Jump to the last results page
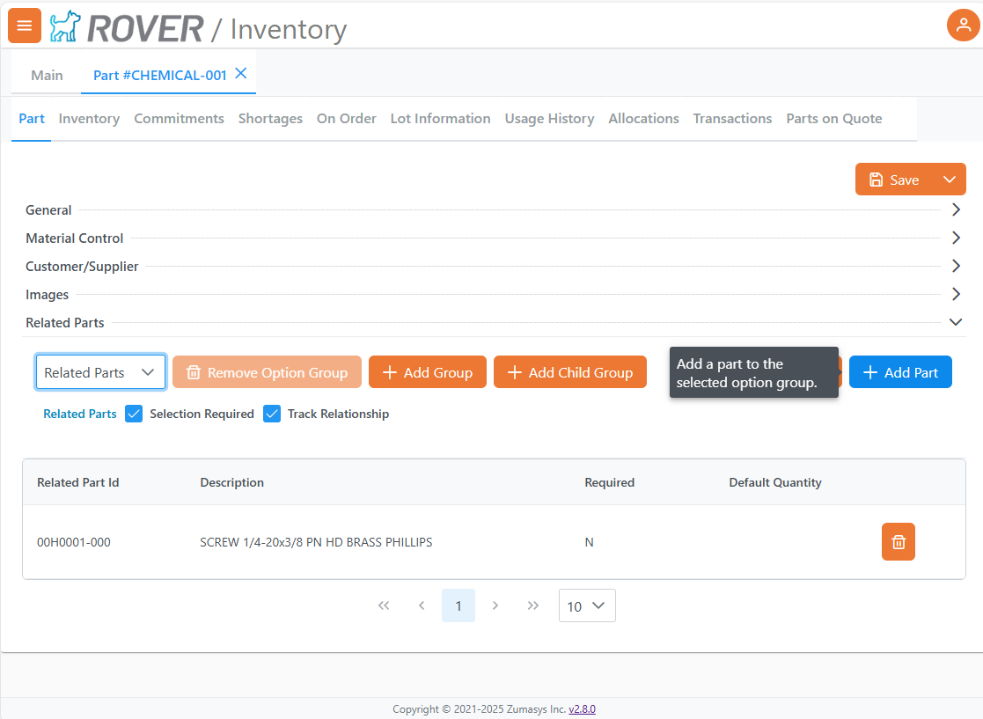Image resolution: width=983 pixels, height=719 pixels. 533,605
